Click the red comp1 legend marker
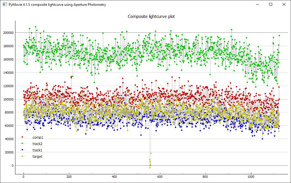 pos(23,137)
